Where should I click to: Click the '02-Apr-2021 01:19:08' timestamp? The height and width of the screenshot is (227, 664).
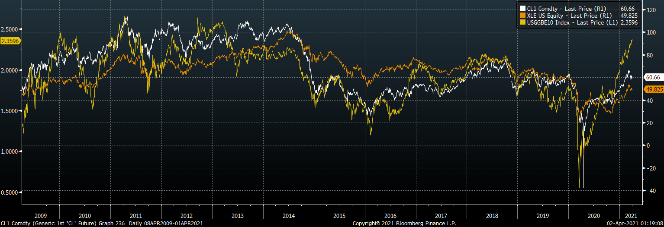pos(635,224)
